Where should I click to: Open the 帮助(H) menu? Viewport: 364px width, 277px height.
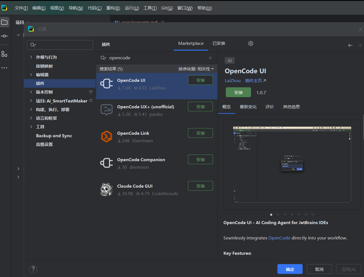click(205, 8)
